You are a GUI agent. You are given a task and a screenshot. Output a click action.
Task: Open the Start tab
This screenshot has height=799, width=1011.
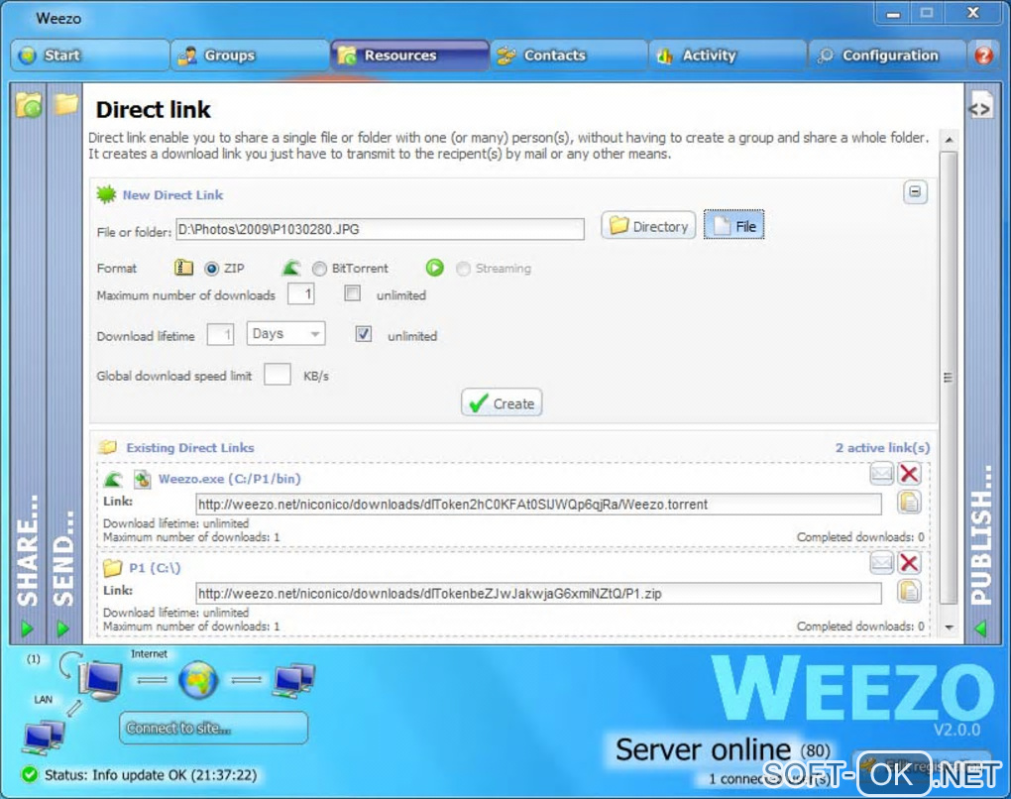pos(89,56)
